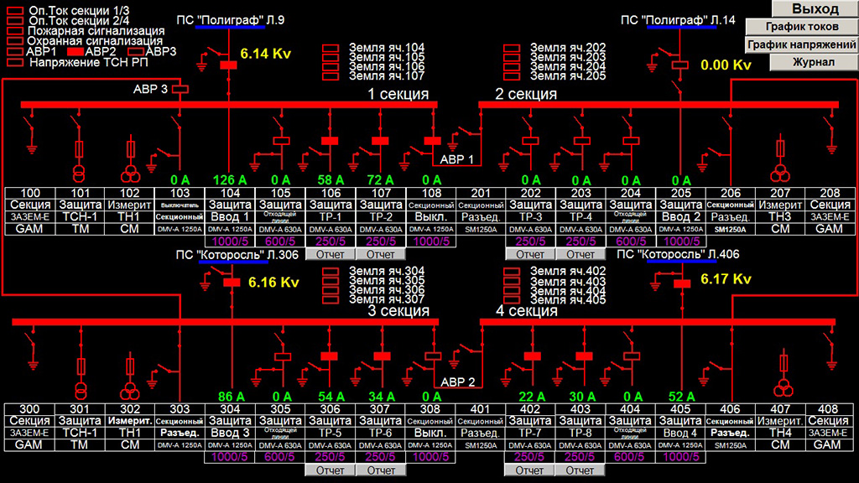The image size is (859, 483).
Task: Select the ТР-7 breaker symbol above cell 402
Action: click(x=532, y=356)
